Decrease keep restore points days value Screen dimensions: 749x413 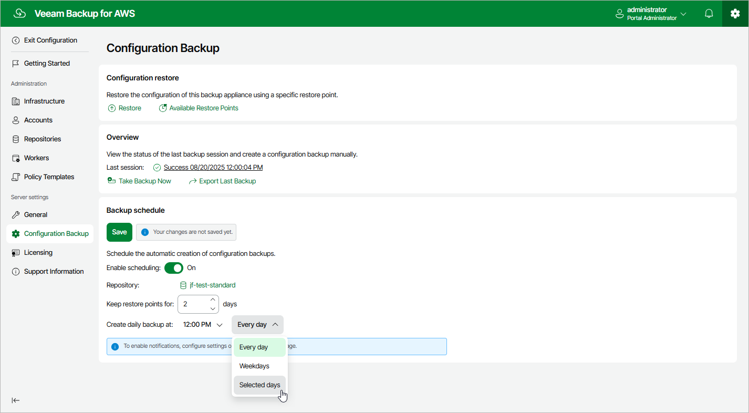tap(213, 308)
